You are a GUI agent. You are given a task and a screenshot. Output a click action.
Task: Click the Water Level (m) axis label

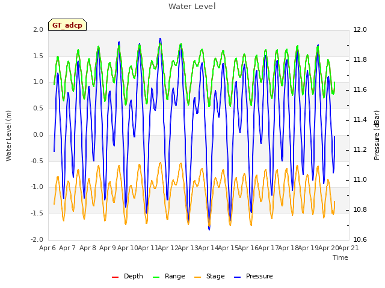[x=8, y=136]
